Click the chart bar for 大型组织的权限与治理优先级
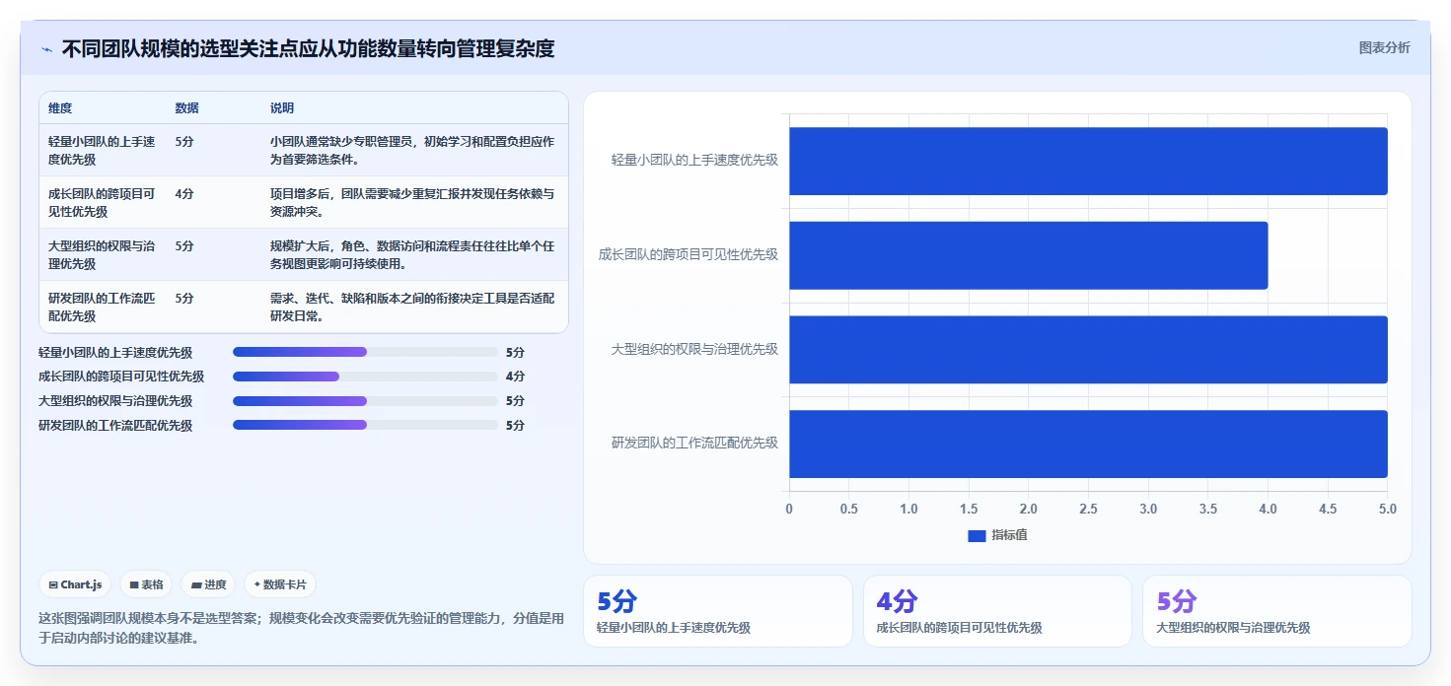Viewport: 1451px width, 686px height. tap(1088, 349)
